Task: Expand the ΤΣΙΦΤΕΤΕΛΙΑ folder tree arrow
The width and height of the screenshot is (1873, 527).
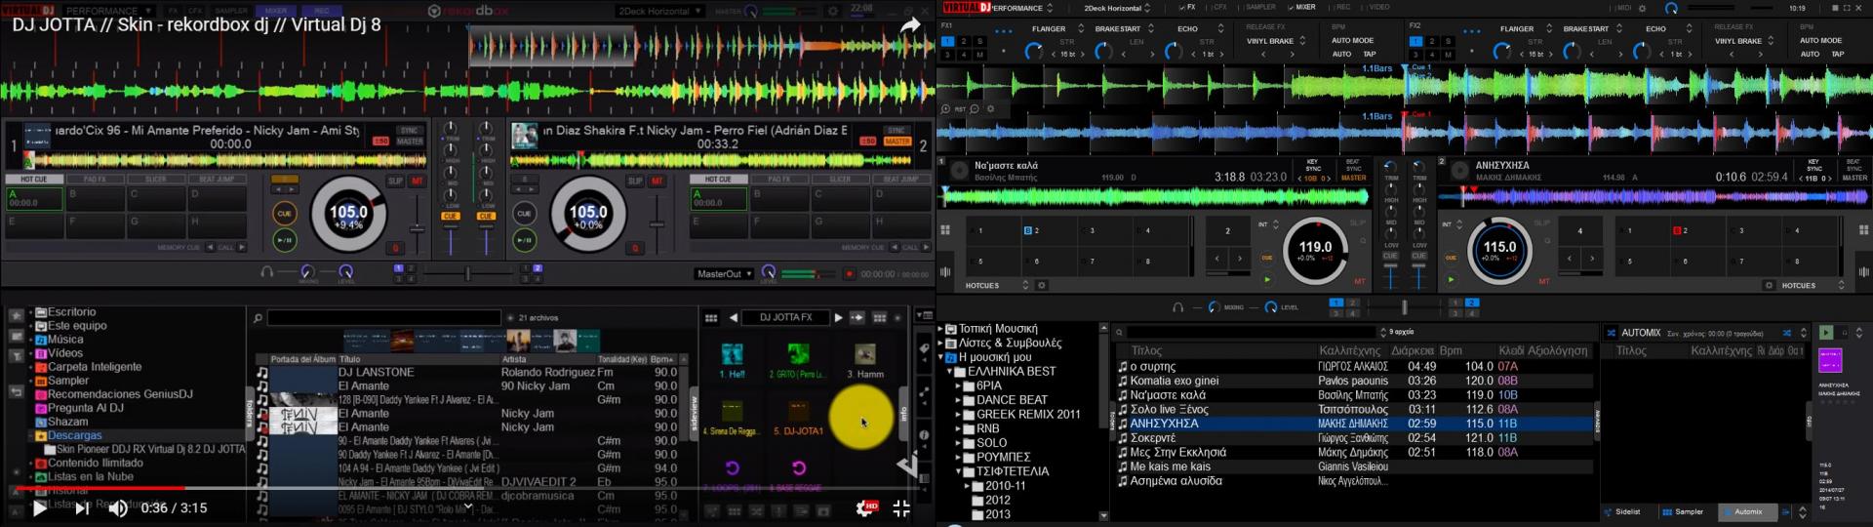Action: pyautogui.click(x=960, y=471)
